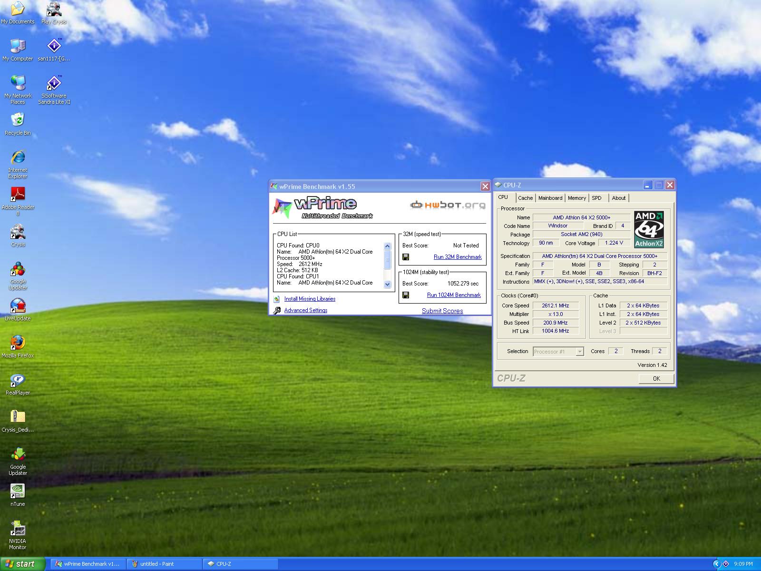The width and height of the screenshot is (761, 571).
Task: Click the Core Voltage 1.224 V value
Action: click(x=614, y=243)
